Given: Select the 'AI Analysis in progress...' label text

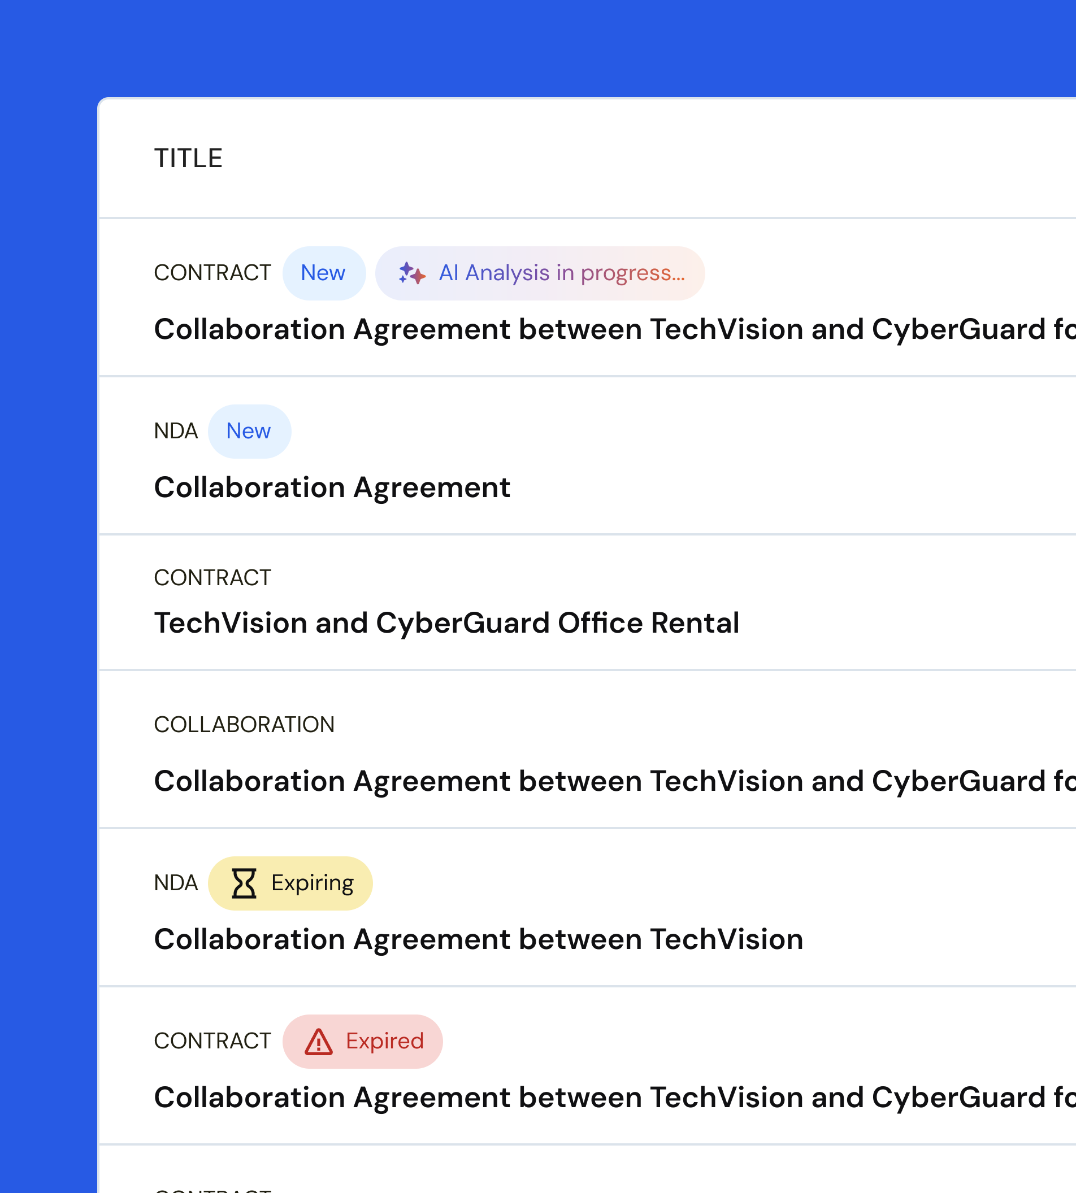Looking at the screenshot, I should pyautogui.click(x=562, y=273).
